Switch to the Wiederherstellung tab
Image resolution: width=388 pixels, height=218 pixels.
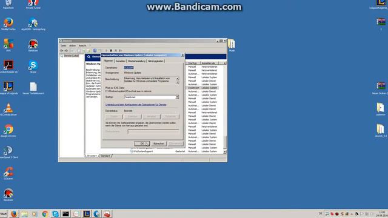[x=136, y=61]
